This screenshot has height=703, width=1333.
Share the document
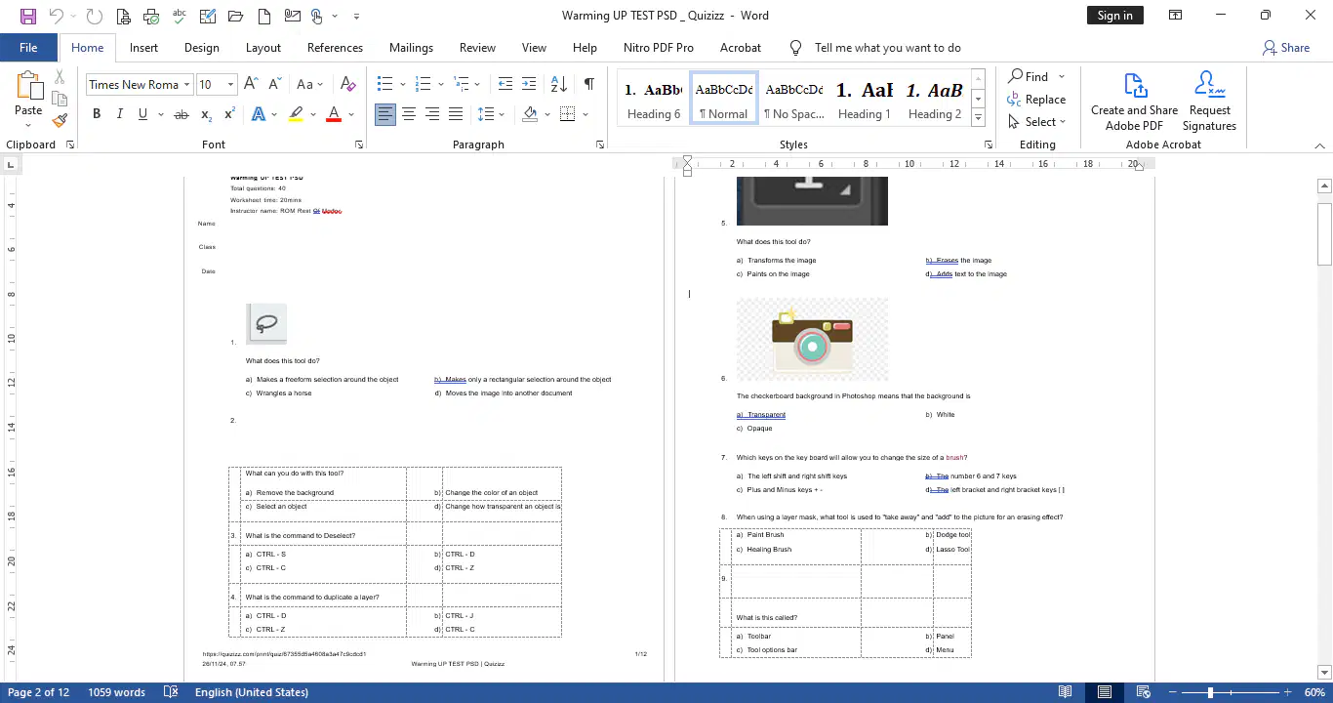(1286, 47)
